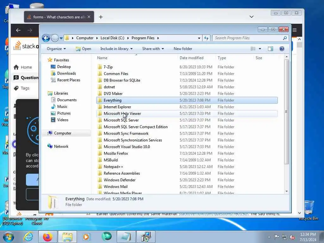Click the Firefox taskbar icon
Viewport: 324px width, 243px height.
coord(47,237)
